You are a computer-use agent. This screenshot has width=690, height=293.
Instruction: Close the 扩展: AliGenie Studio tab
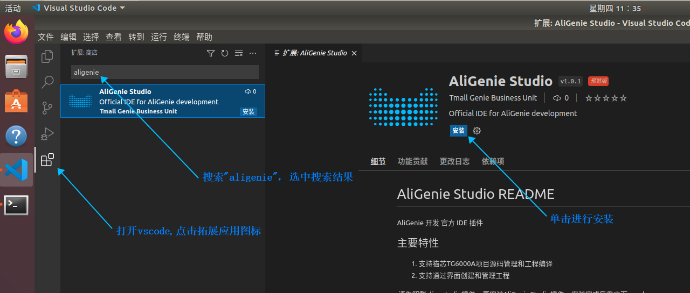pos(354,53)
